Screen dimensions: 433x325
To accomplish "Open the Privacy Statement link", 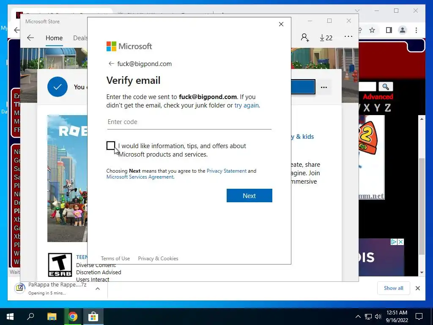I will (227, 171).
